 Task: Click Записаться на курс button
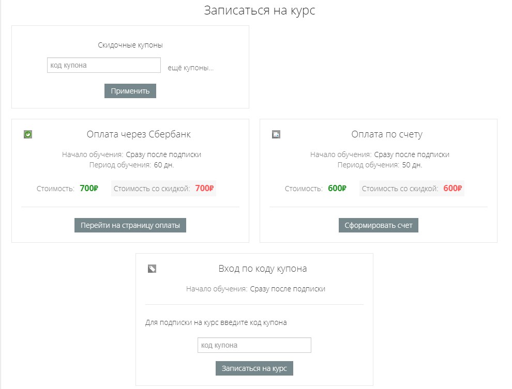254,368
